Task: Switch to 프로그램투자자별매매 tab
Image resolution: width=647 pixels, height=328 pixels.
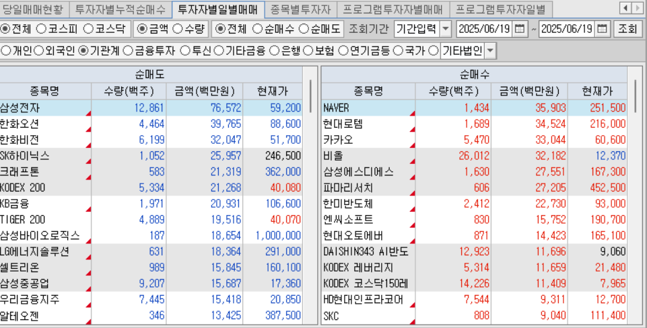Action: coord(393,8)
